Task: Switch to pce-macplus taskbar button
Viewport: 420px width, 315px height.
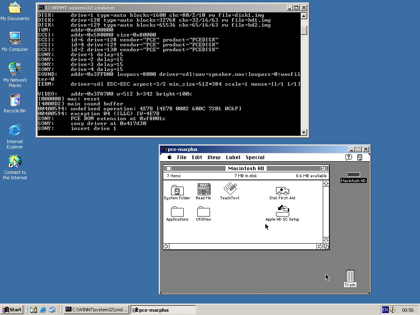Action: coord(163,310)
